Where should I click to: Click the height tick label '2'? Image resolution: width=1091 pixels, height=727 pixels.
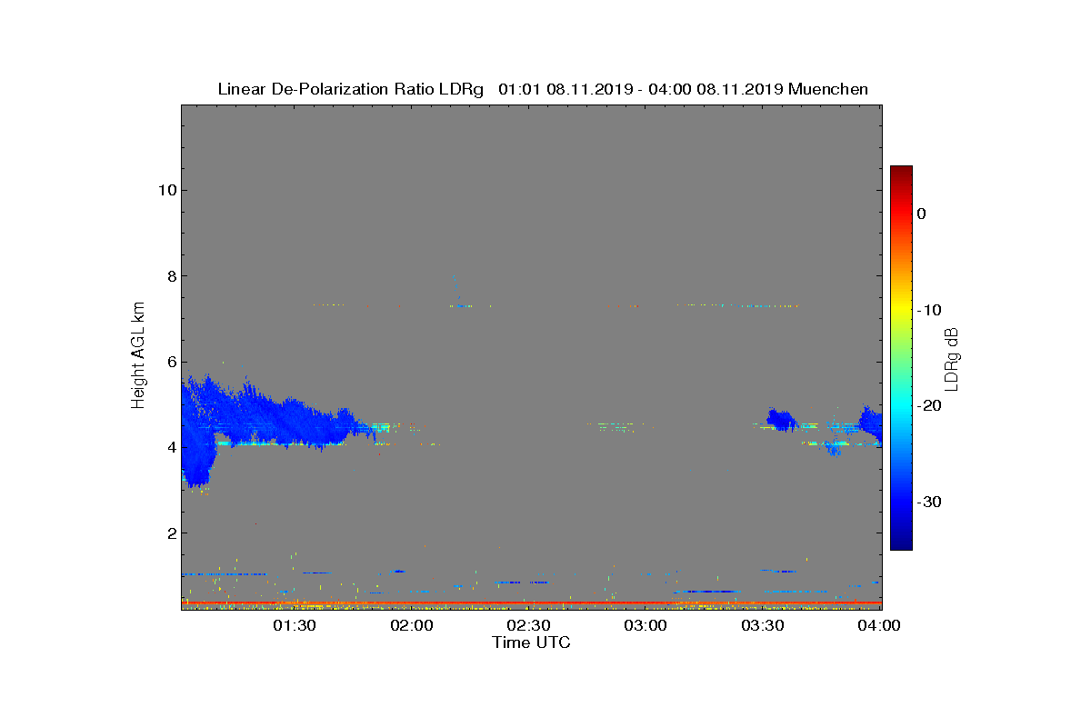(170, 533)
